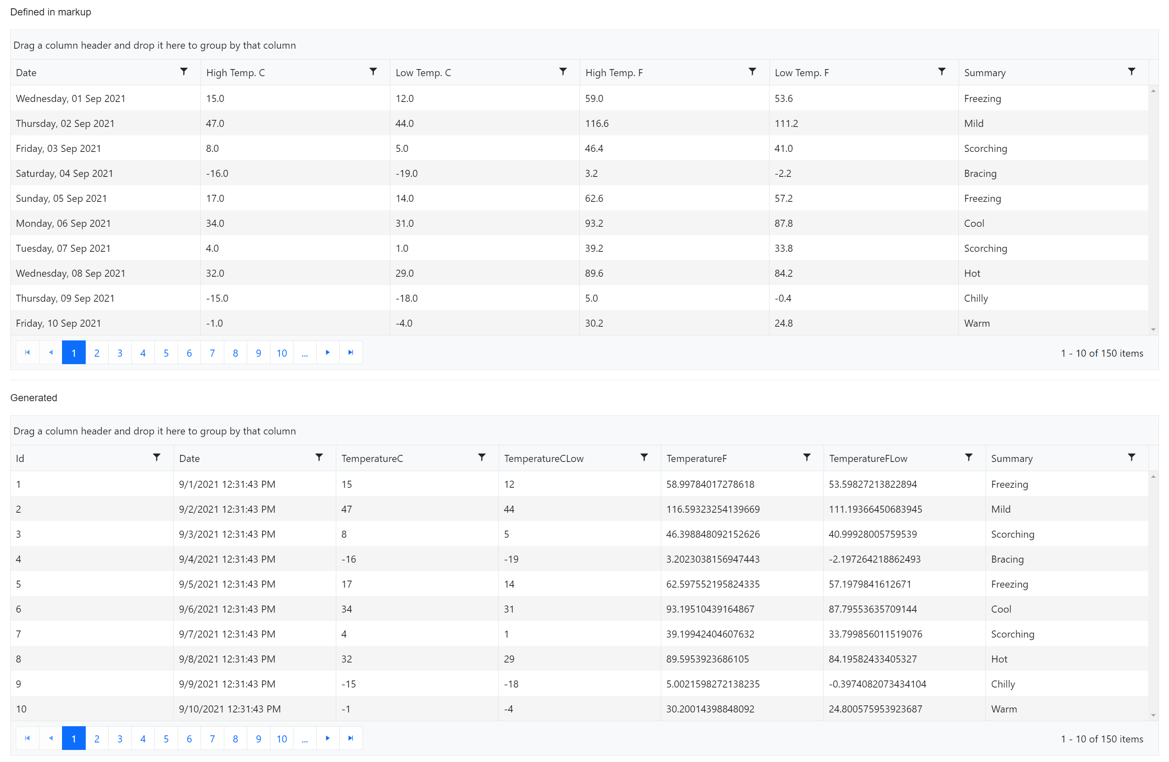Go to previous page in top grid pager
Screen dimensions: 1169x762
pyautogui.click(x=51, y=353)
